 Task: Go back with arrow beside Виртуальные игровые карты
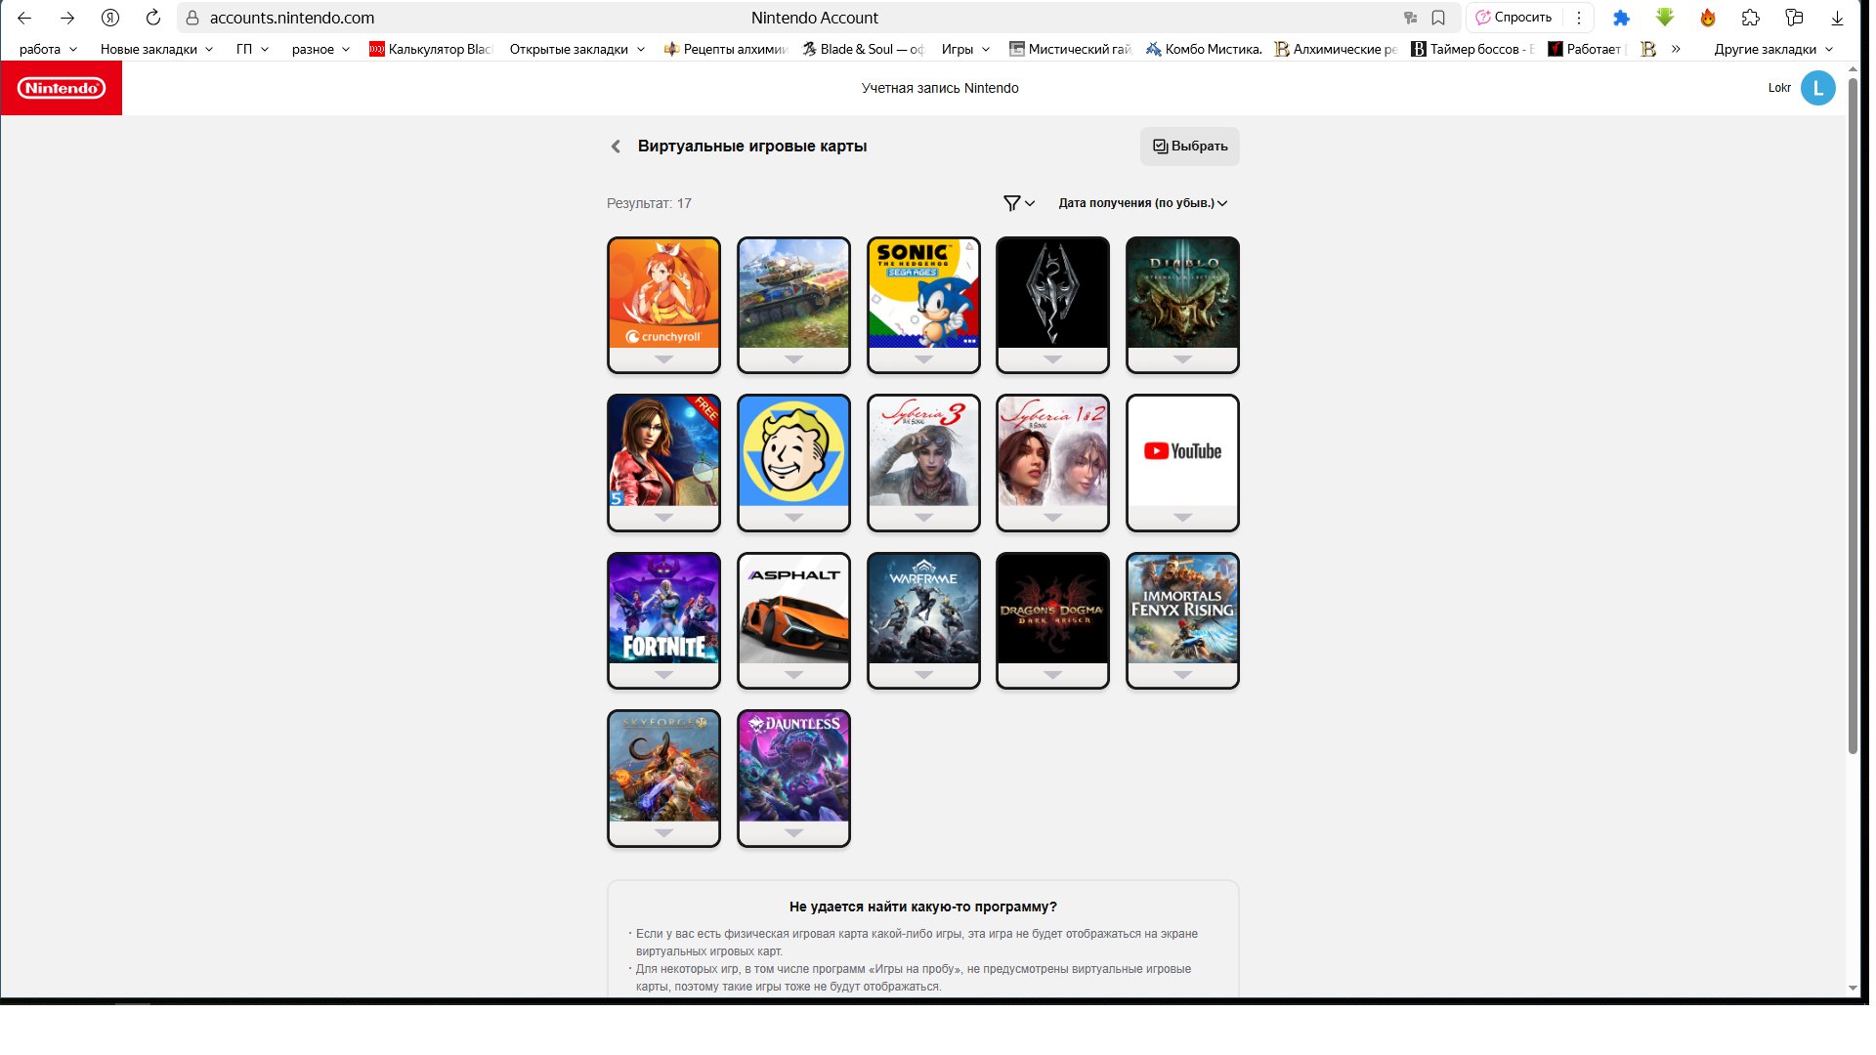coord(616,147)
